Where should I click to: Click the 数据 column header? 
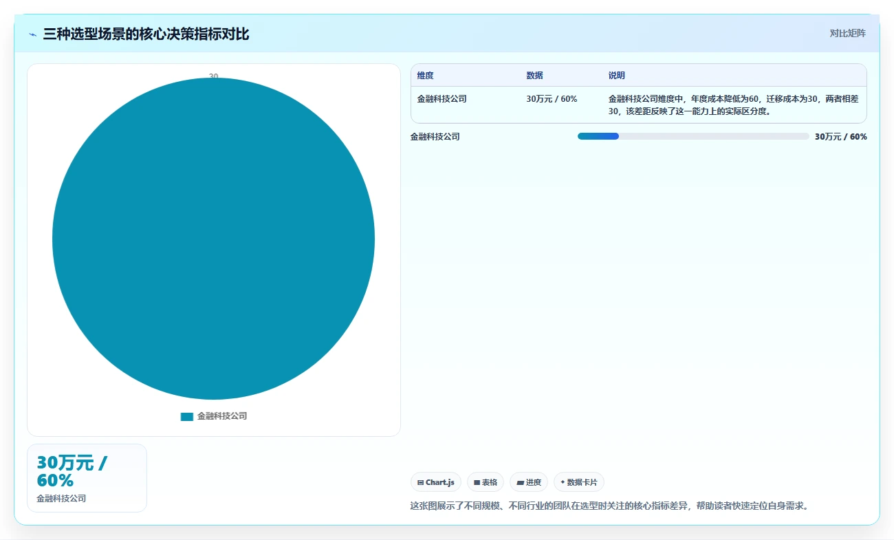[x=534, y=76]
